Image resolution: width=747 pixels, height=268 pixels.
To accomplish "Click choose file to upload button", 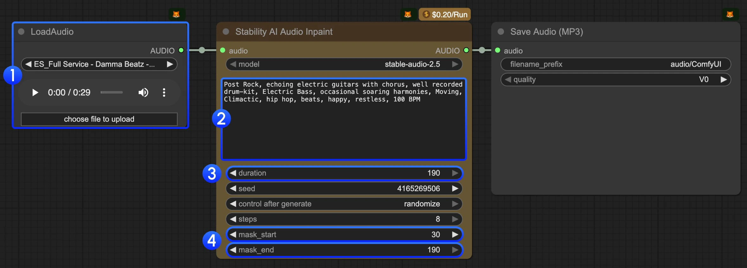I will pos(99,119).
